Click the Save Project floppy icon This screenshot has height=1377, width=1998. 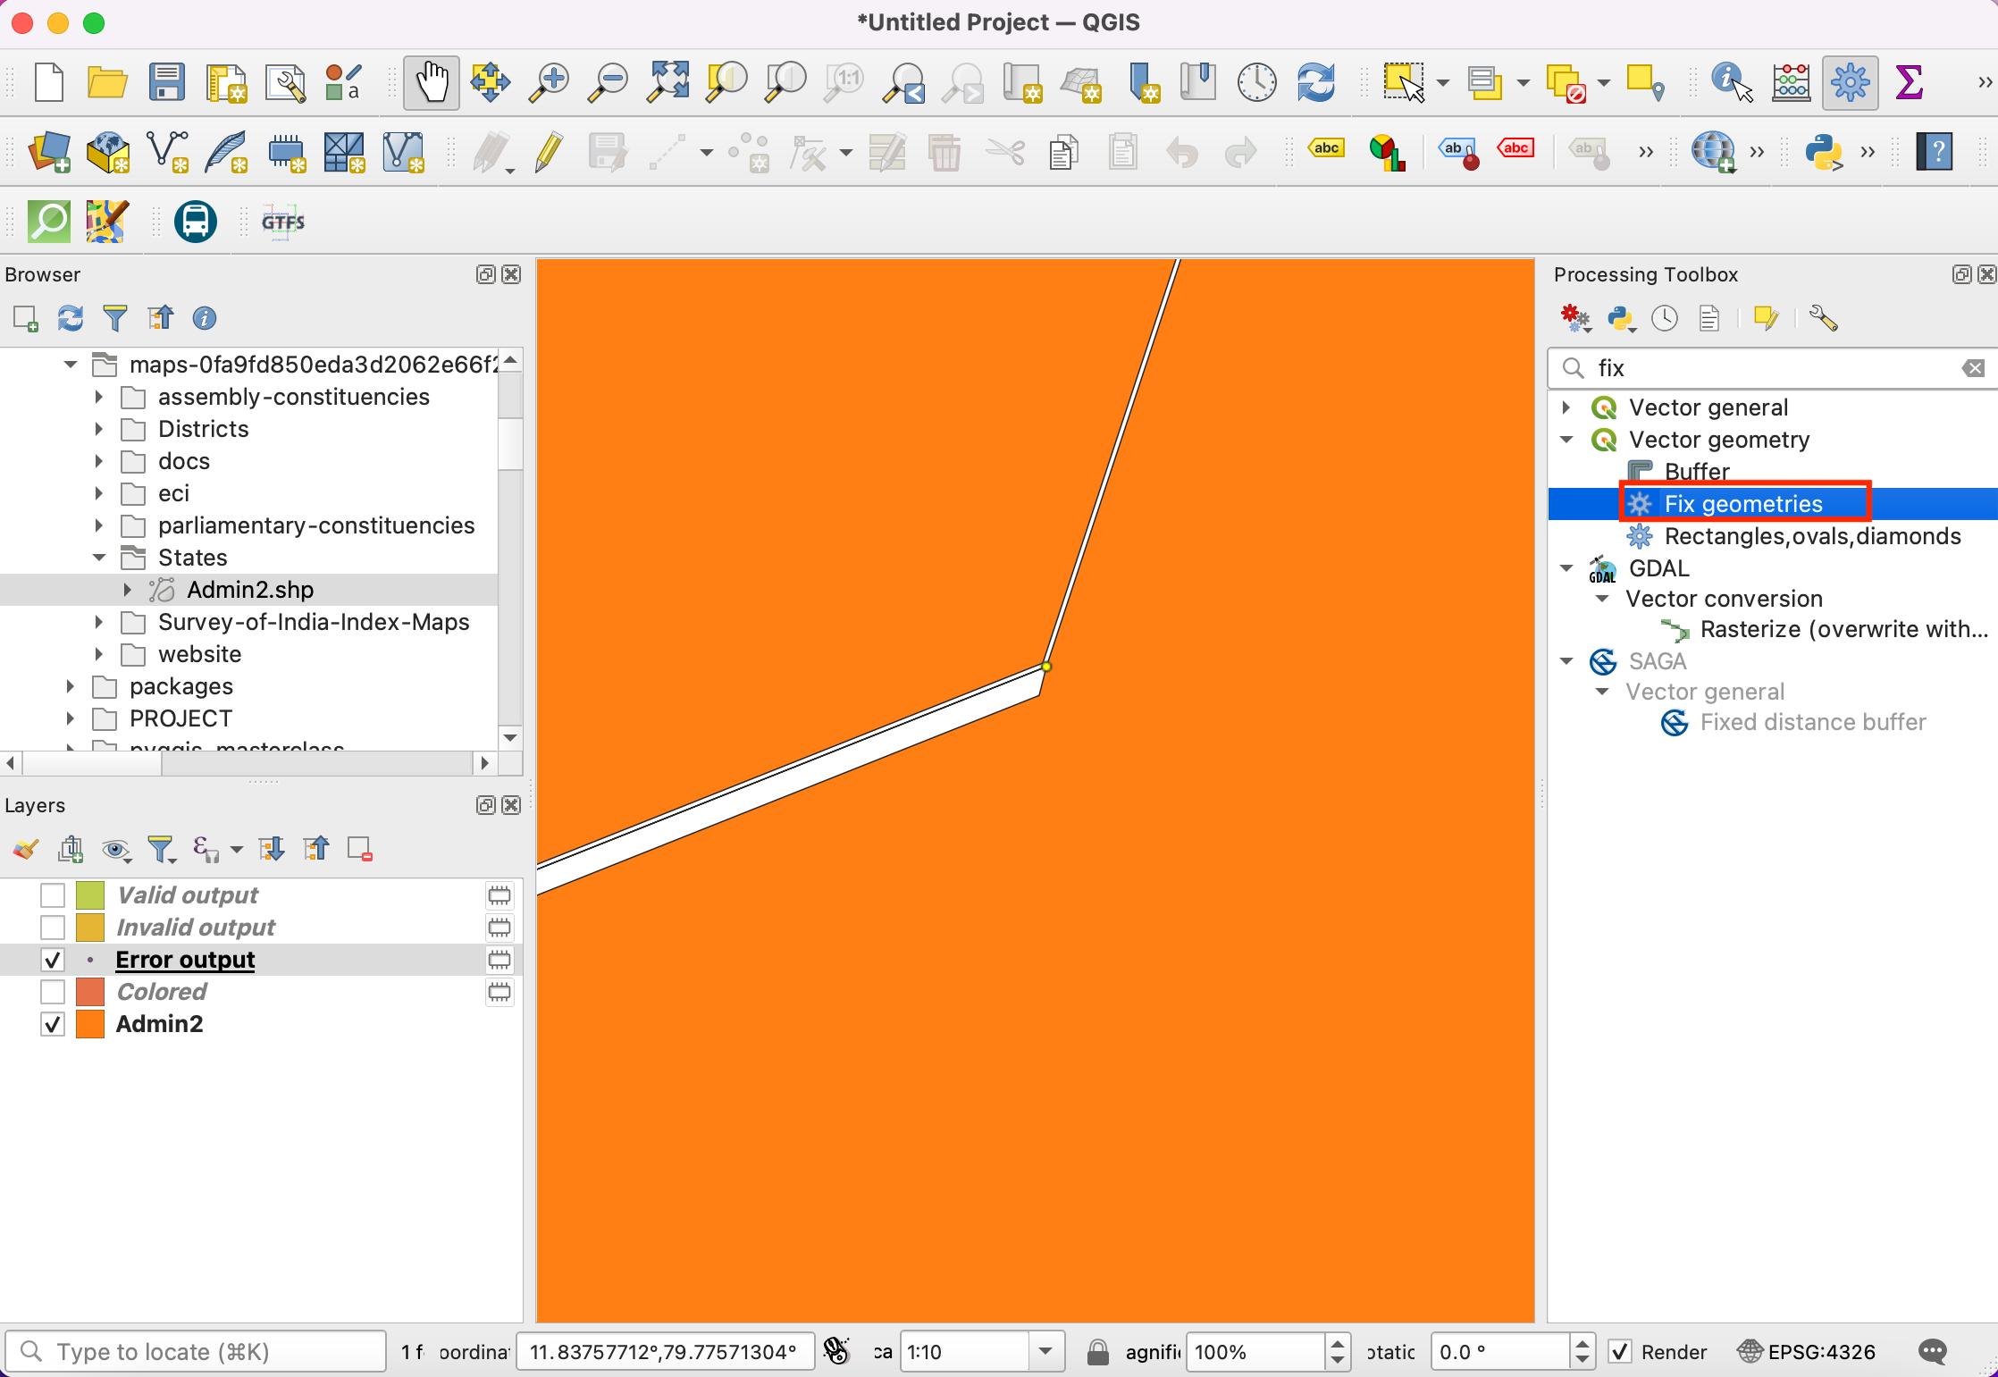(166, 83)
